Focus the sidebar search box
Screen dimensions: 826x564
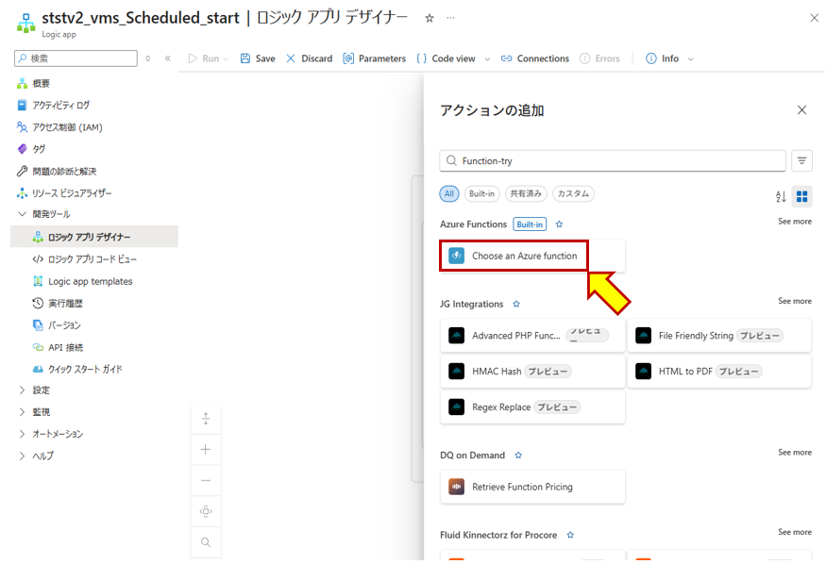coord(76,58)
